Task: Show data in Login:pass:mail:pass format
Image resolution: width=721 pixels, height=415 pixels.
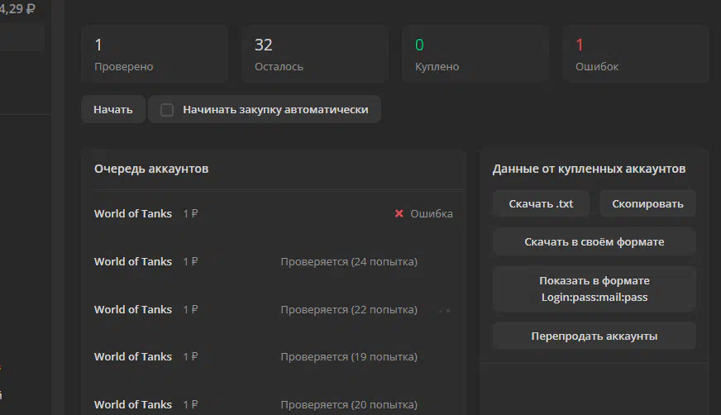Action: [594, 289]
